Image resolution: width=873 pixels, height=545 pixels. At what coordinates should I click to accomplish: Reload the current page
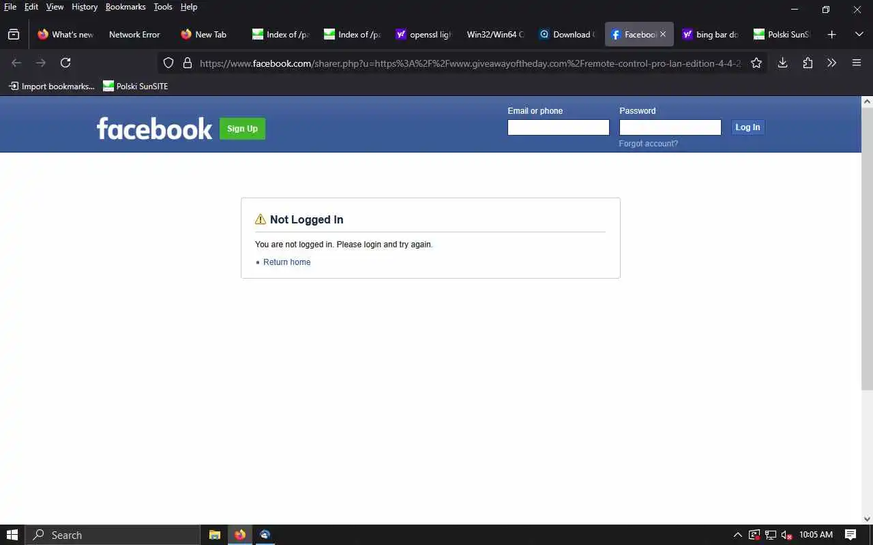coord(65,63)
